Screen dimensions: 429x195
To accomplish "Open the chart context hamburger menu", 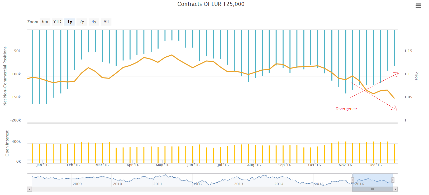I will (418, 6).
